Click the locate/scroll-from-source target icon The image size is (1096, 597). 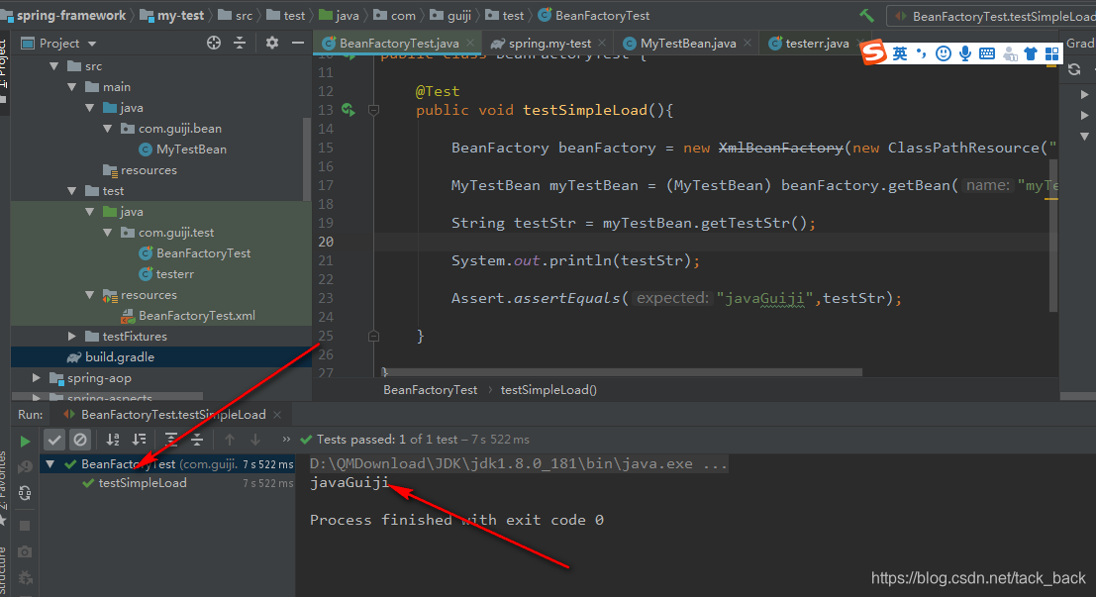click(214, 43)
